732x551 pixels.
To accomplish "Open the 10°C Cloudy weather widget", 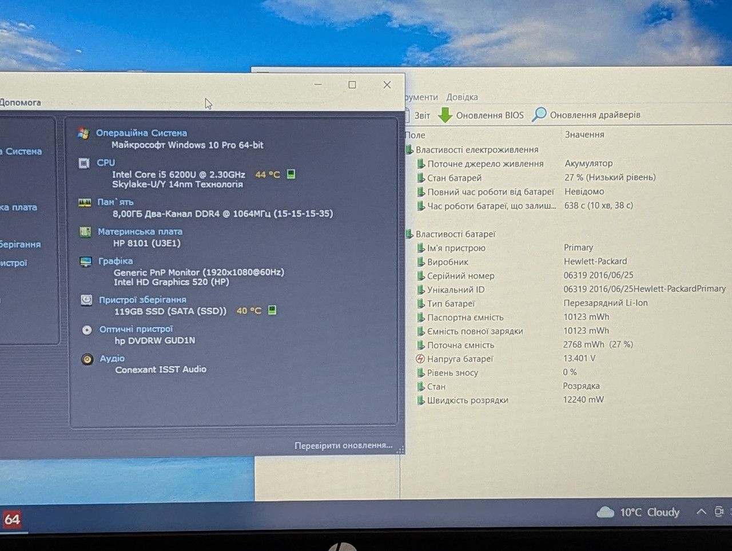I will pyautogui.click(x=638, y=512).
